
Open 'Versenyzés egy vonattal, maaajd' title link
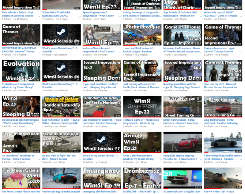pyautogui.click(x=61, y=192)
